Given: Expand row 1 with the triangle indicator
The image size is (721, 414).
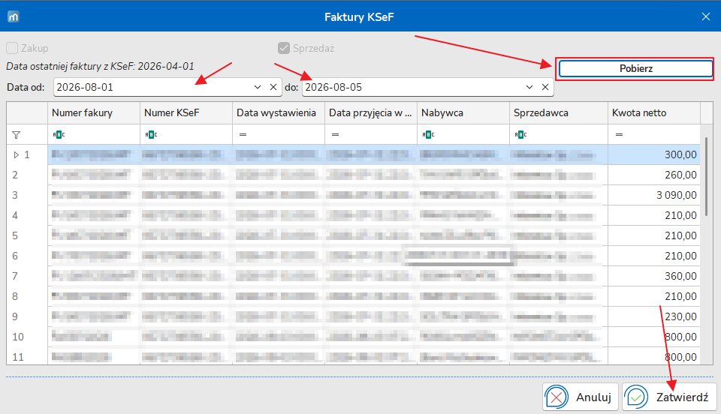Looking at the screenshot, I should click(x=16, y=155).
